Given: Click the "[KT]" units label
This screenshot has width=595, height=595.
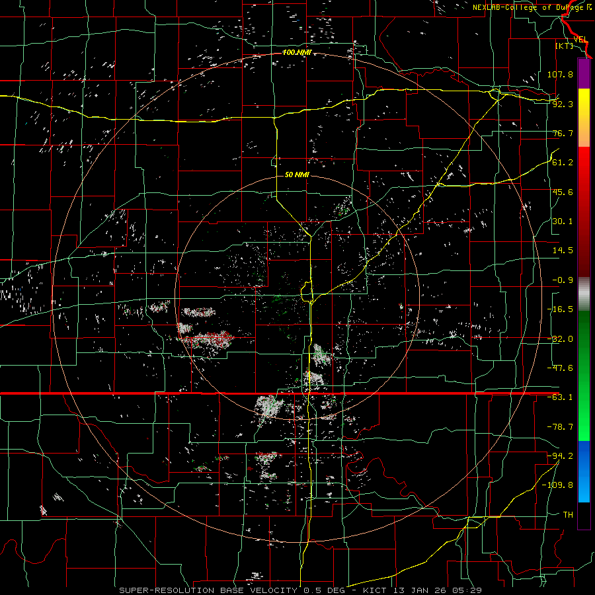Looking at the screenshot, I should pyautogui.click(x=565, y=46).
